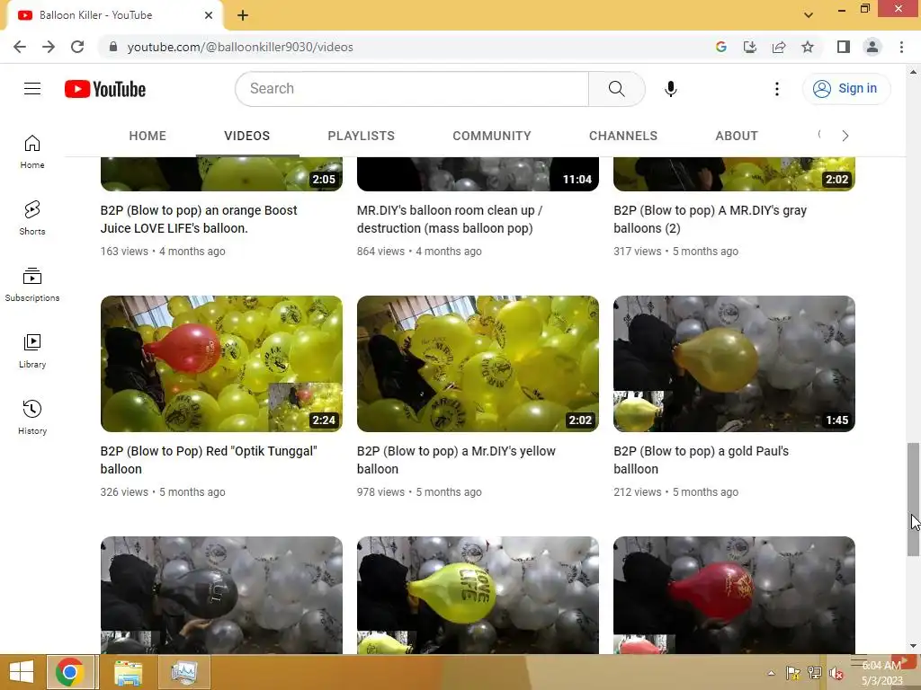Click the install app icon in address bar
The width and height of the screenshot is (921, 690).
pos(750,47)
